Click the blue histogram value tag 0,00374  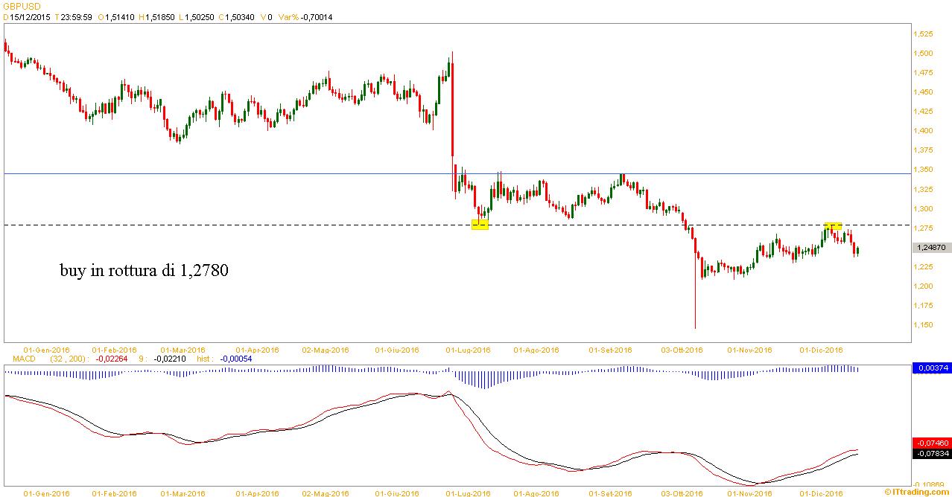click(x=931, y=368)
